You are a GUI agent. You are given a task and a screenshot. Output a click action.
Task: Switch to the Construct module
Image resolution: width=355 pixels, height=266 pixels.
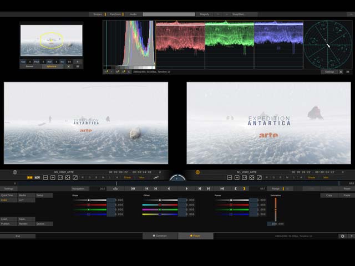[160, 236]
